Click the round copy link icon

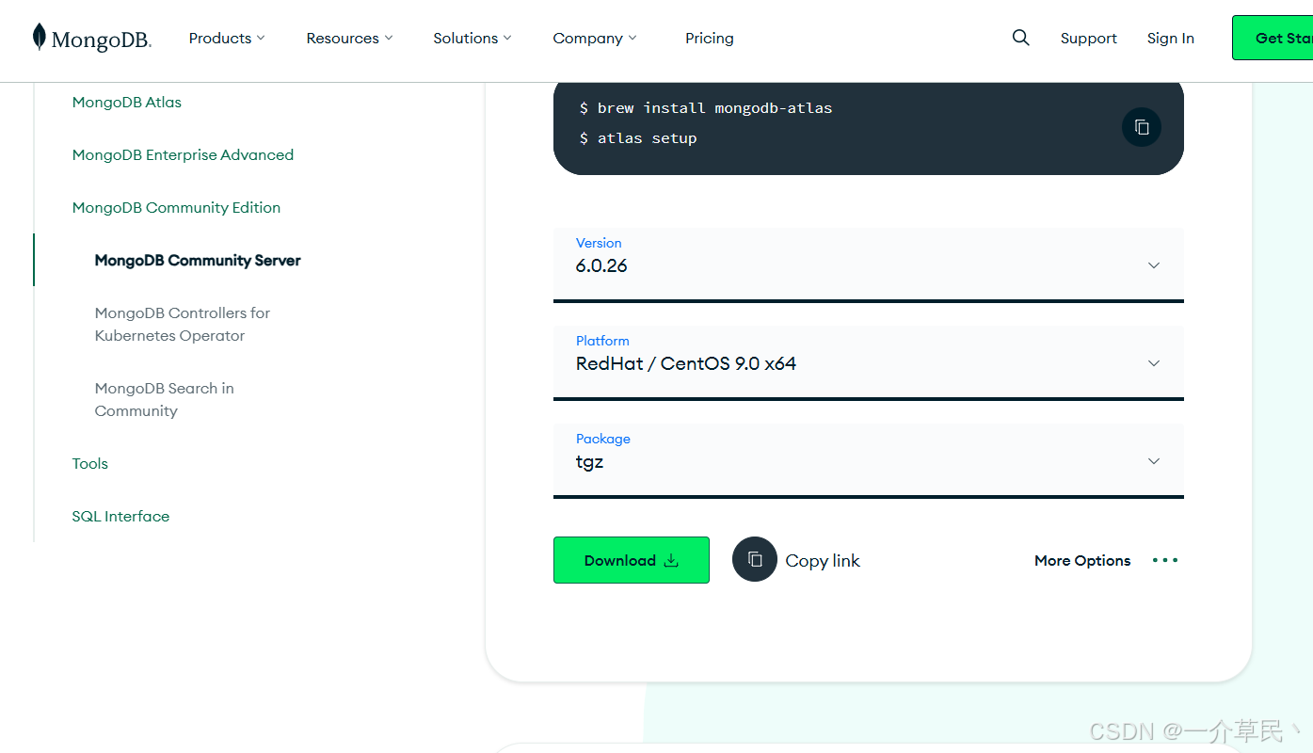point(755,559)
